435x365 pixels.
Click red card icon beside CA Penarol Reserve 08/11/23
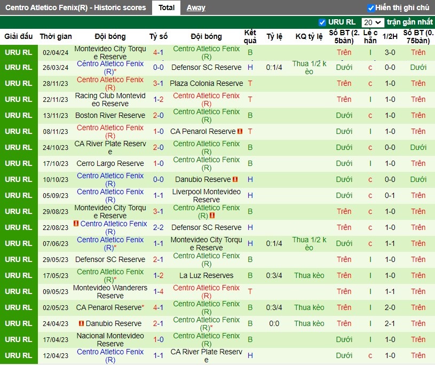pos(240,131)
